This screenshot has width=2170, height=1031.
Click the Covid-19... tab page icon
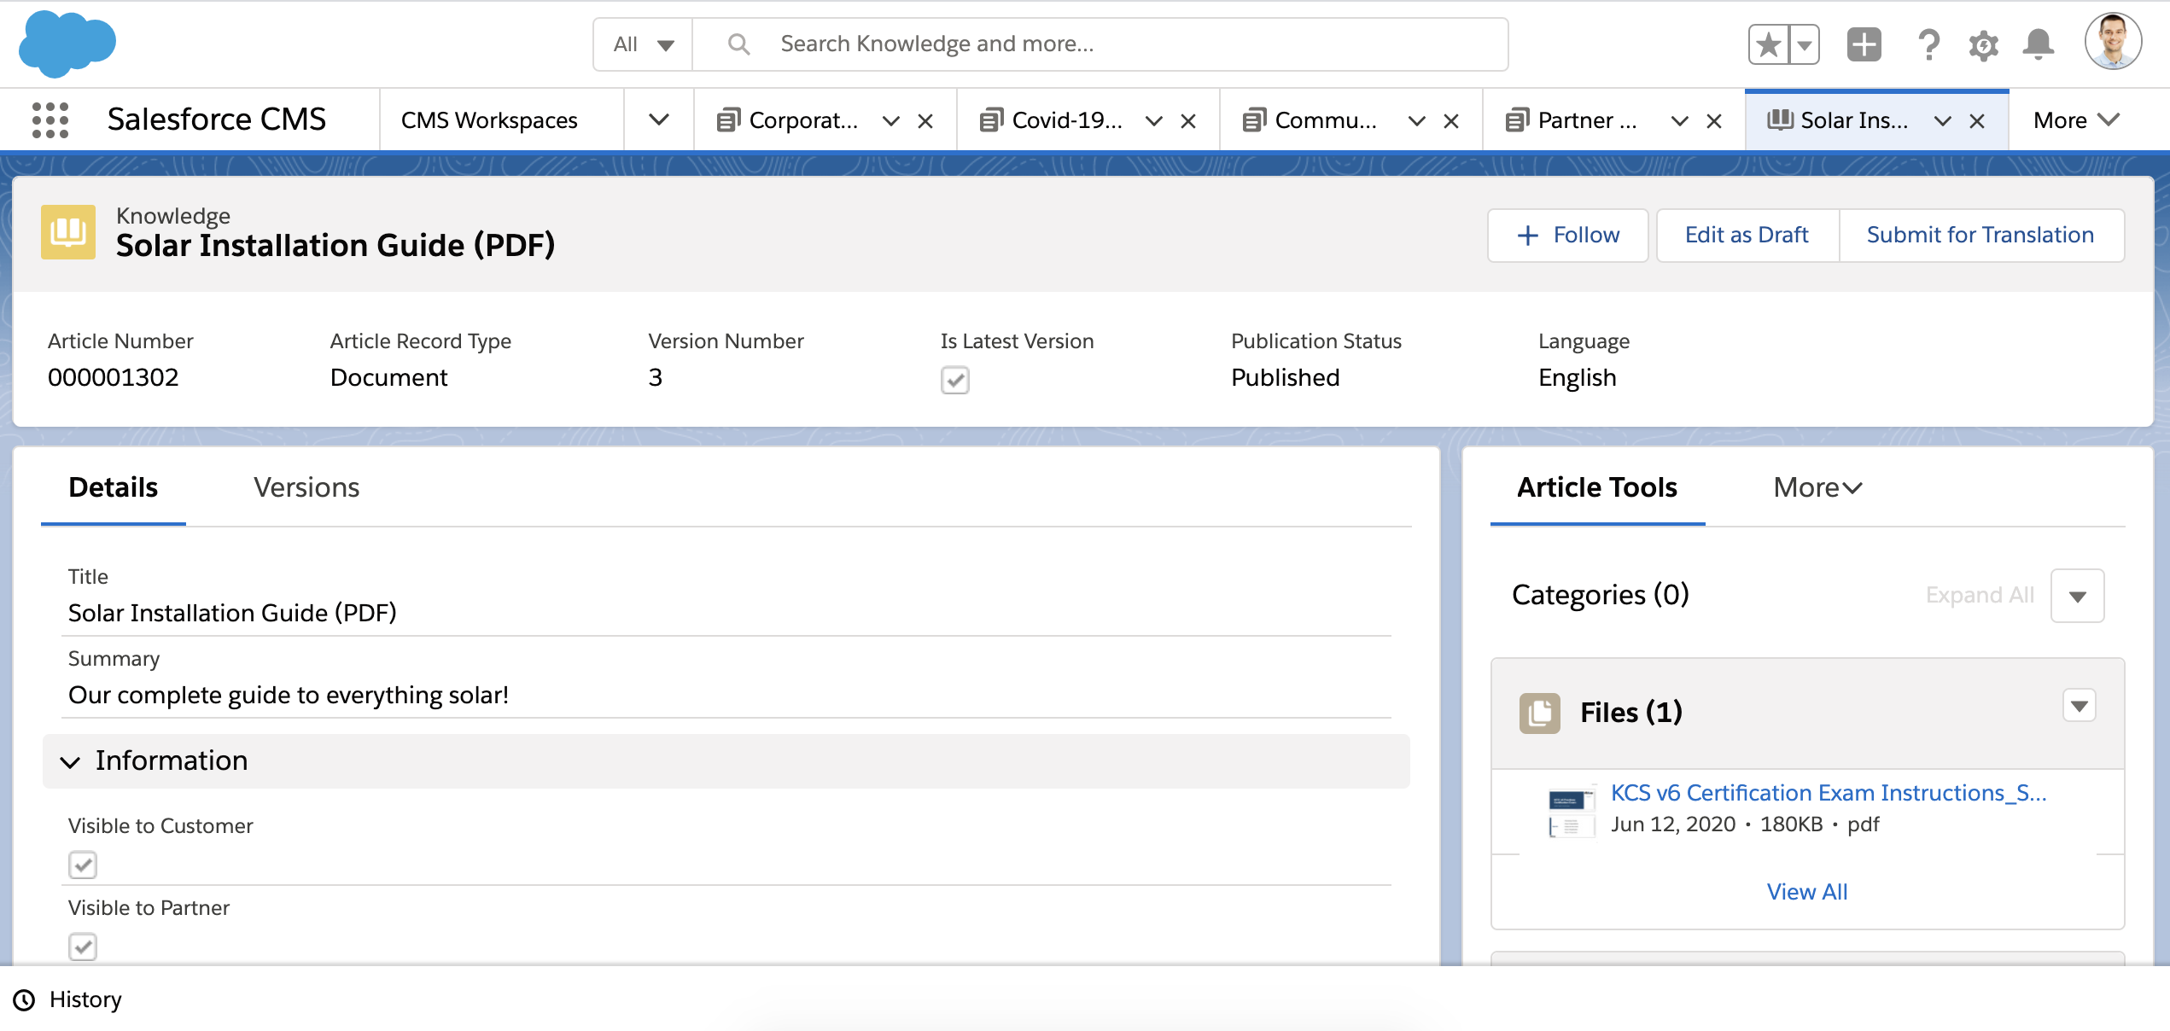pos(990,120)
